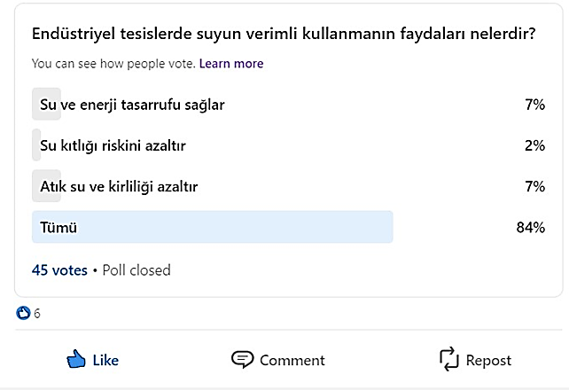Click the Comment button label
The height and width of the screenshot is (390, 569).
coord(292,360)
